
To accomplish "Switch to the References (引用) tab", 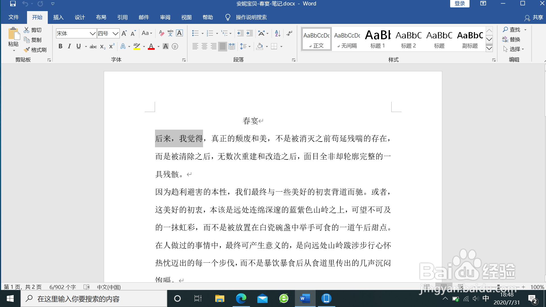I will [123, 17].
